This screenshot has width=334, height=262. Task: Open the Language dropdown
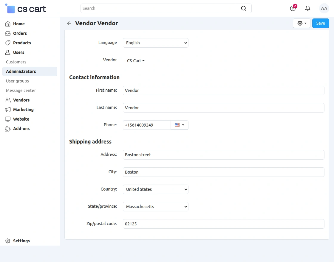pos(155,43)
